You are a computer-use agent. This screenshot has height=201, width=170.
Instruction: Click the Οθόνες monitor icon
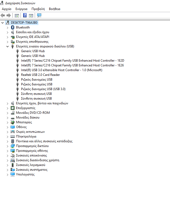(x=13, y=127)
